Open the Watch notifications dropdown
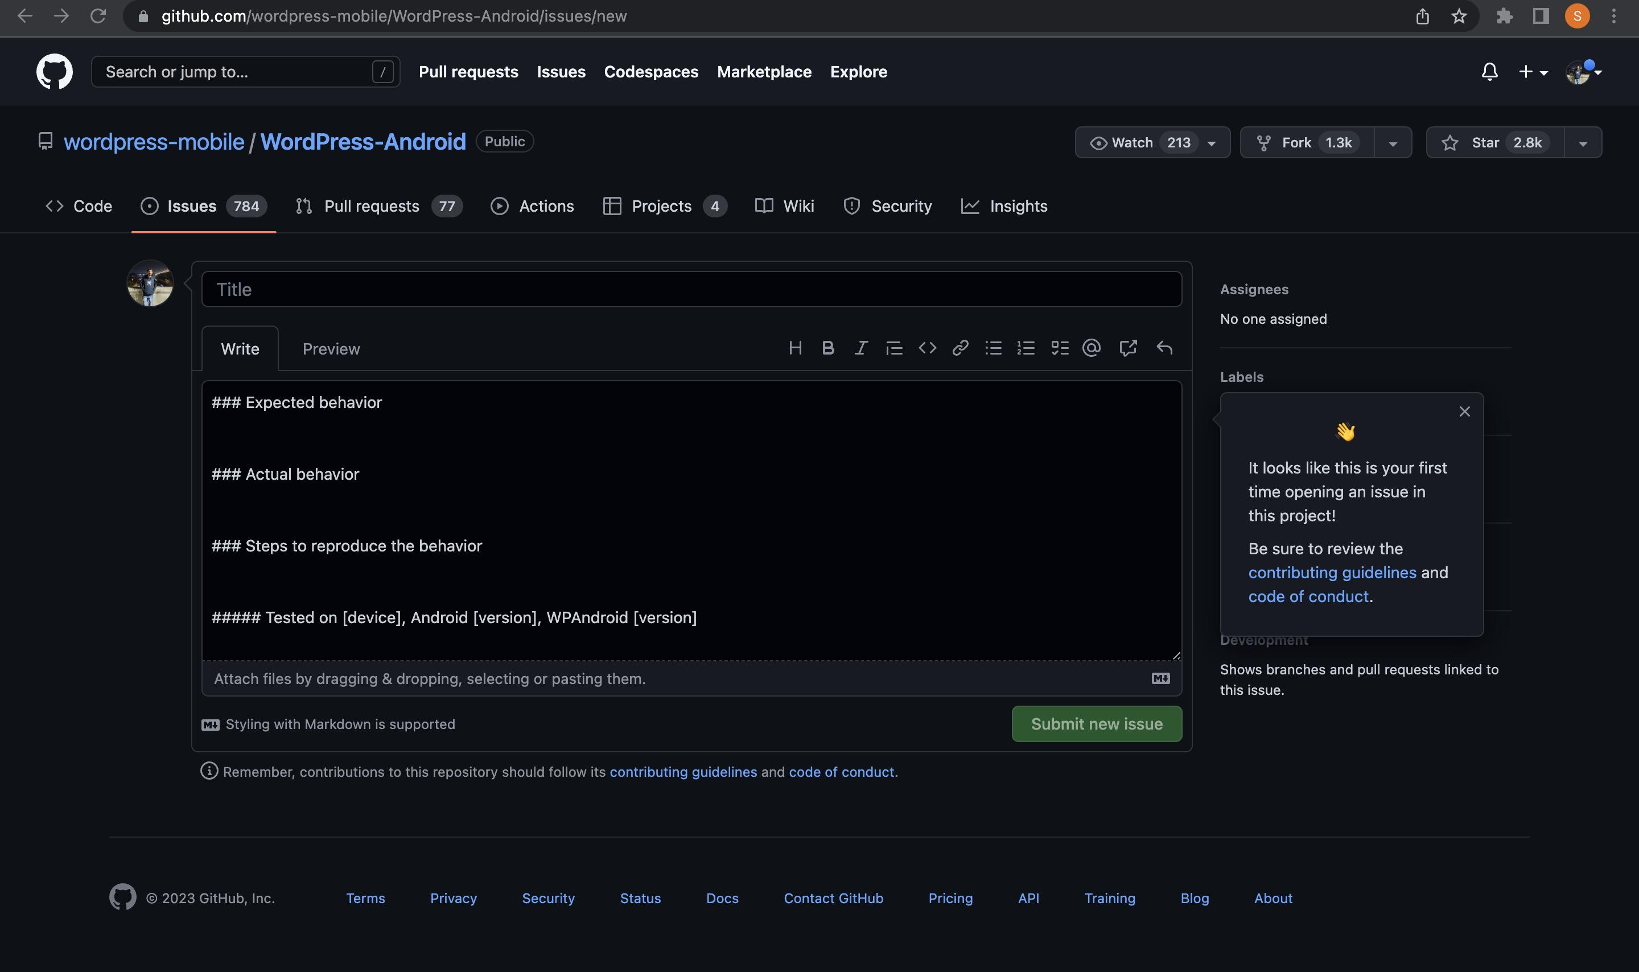The width and height of the screenshot is (1639, 972). (x=1152, y=142)
